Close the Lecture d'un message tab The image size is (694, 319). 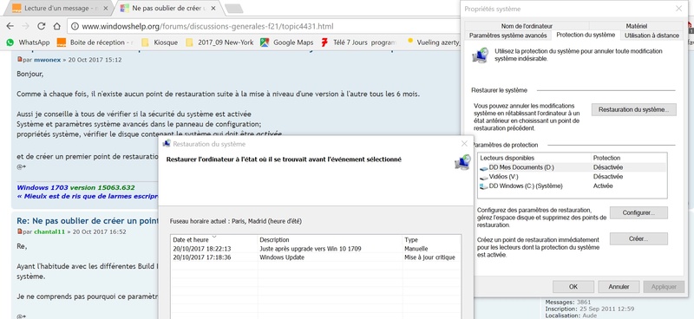[105, 8]
